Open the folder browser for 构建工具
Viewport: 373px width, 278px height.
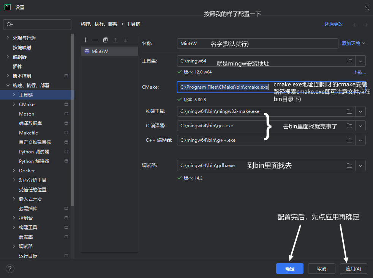coord(349,111)
